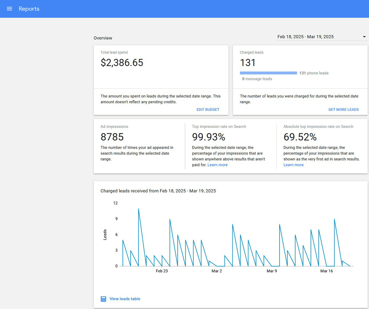Click the 3 y-axis tick label
Viewport: 369px width, 309px height.
(116, 250)
